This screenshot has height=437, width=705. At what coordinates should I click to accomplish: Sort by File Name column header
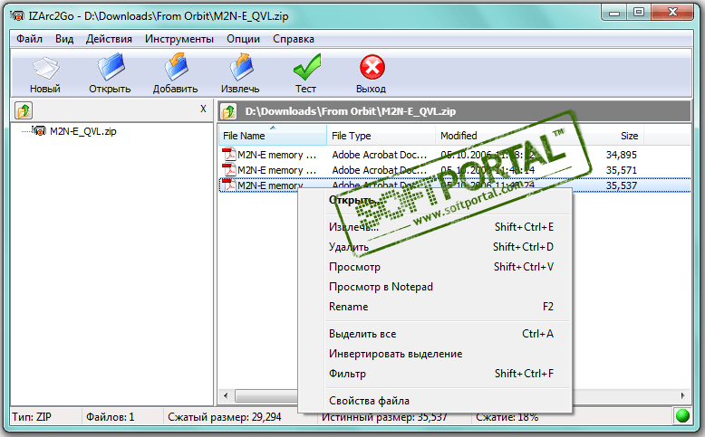273,135
